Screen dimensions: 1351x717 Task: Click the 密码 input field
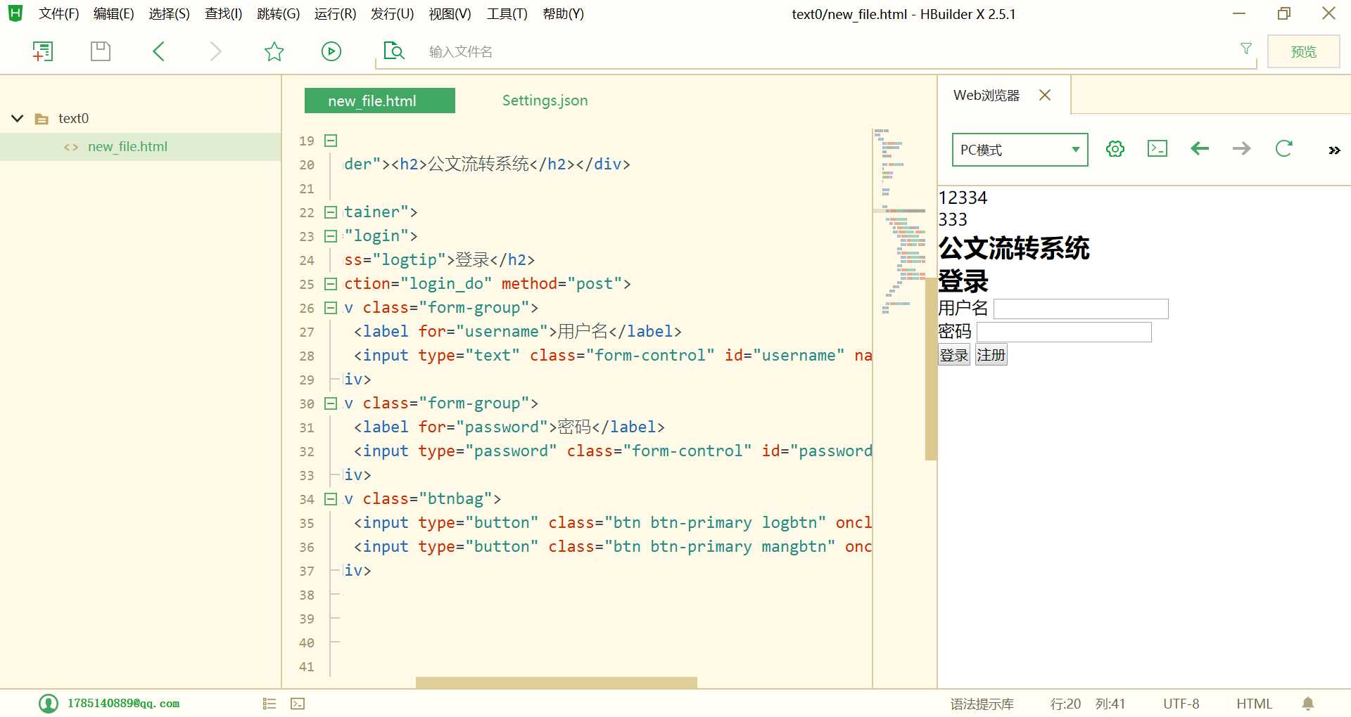point(1064,332)
